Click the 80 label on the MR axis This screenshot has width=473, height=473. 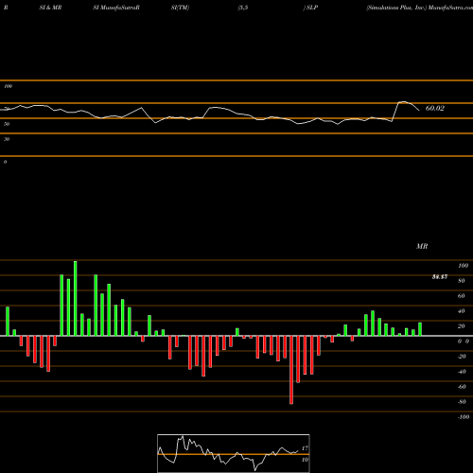coord(462,281)
